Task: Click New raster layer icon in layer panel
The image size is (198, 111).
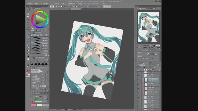Action: tap(144, 70)
